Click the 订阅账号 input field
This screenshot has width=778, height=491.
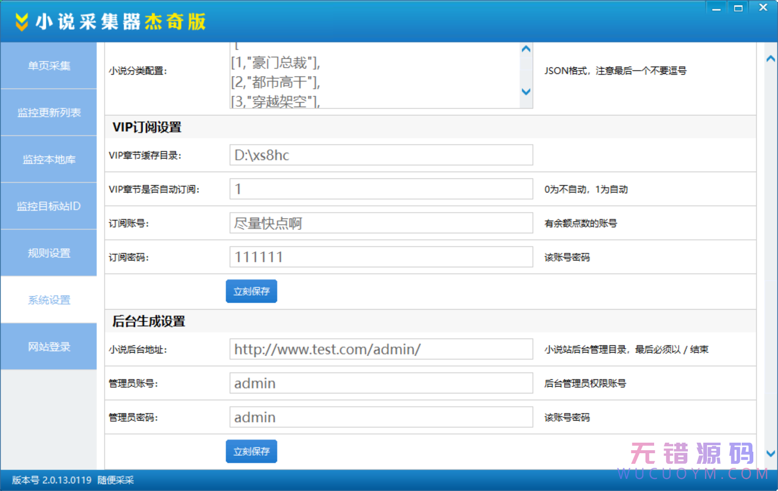pyautogui.click(x=381, y=223)
